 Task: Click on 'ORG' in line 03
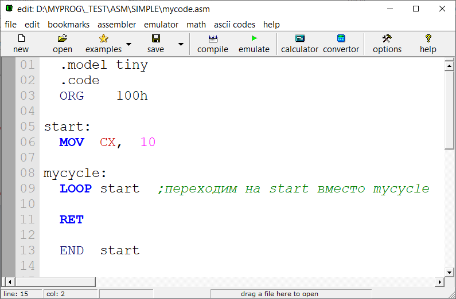(x=72, y=96)
